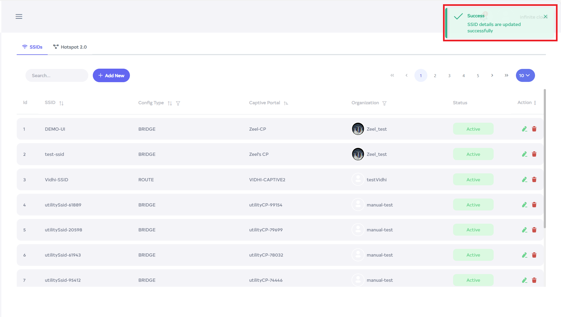
Task: Open the Config Type filter
Action: [x=178, y=103]
